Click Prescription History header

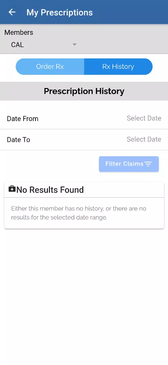[x=84, y=91]
